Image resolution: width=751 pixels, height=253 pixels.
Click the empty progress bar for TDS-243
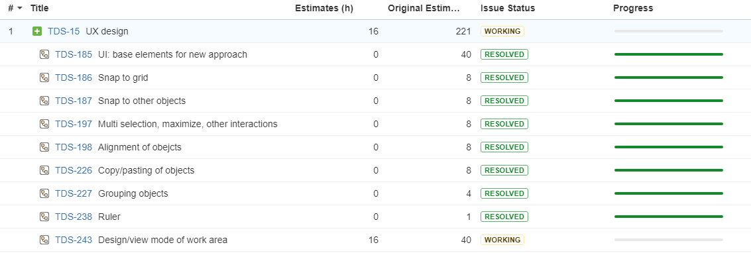tap(669, 240)
